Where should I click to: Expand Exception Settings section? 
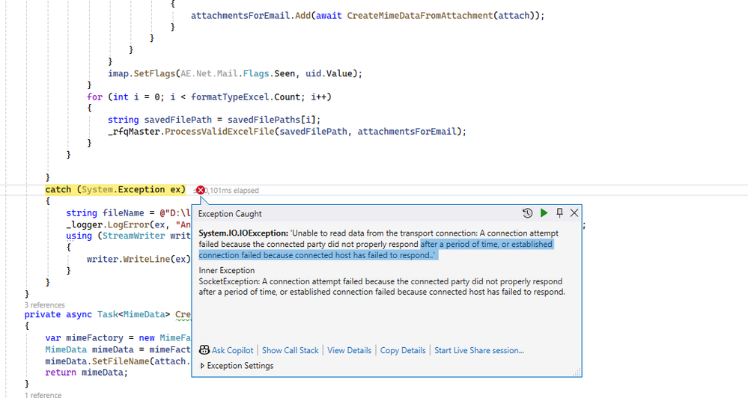[237, 366]
